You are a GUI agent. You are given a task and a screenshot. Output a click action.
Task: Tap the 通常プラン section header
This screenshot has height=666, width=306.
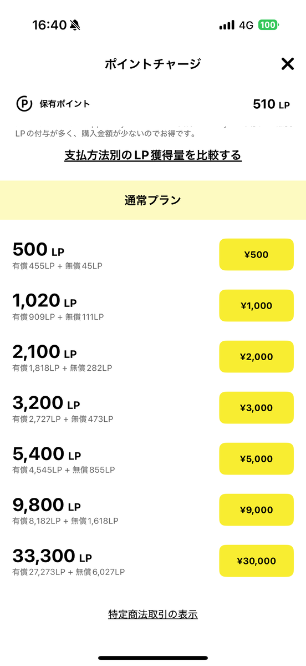coord(153,200)
